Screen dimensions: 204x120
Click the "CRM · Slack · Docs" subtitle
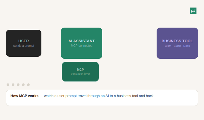pyautogui.click(x=177, y=46)
